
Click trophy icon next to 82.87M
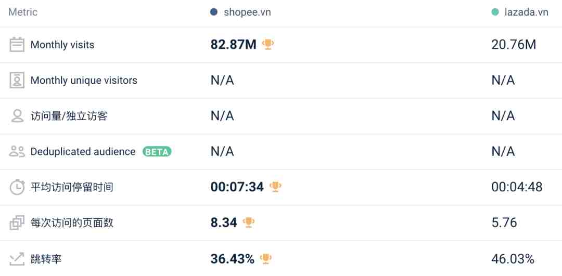click(268, 45)
